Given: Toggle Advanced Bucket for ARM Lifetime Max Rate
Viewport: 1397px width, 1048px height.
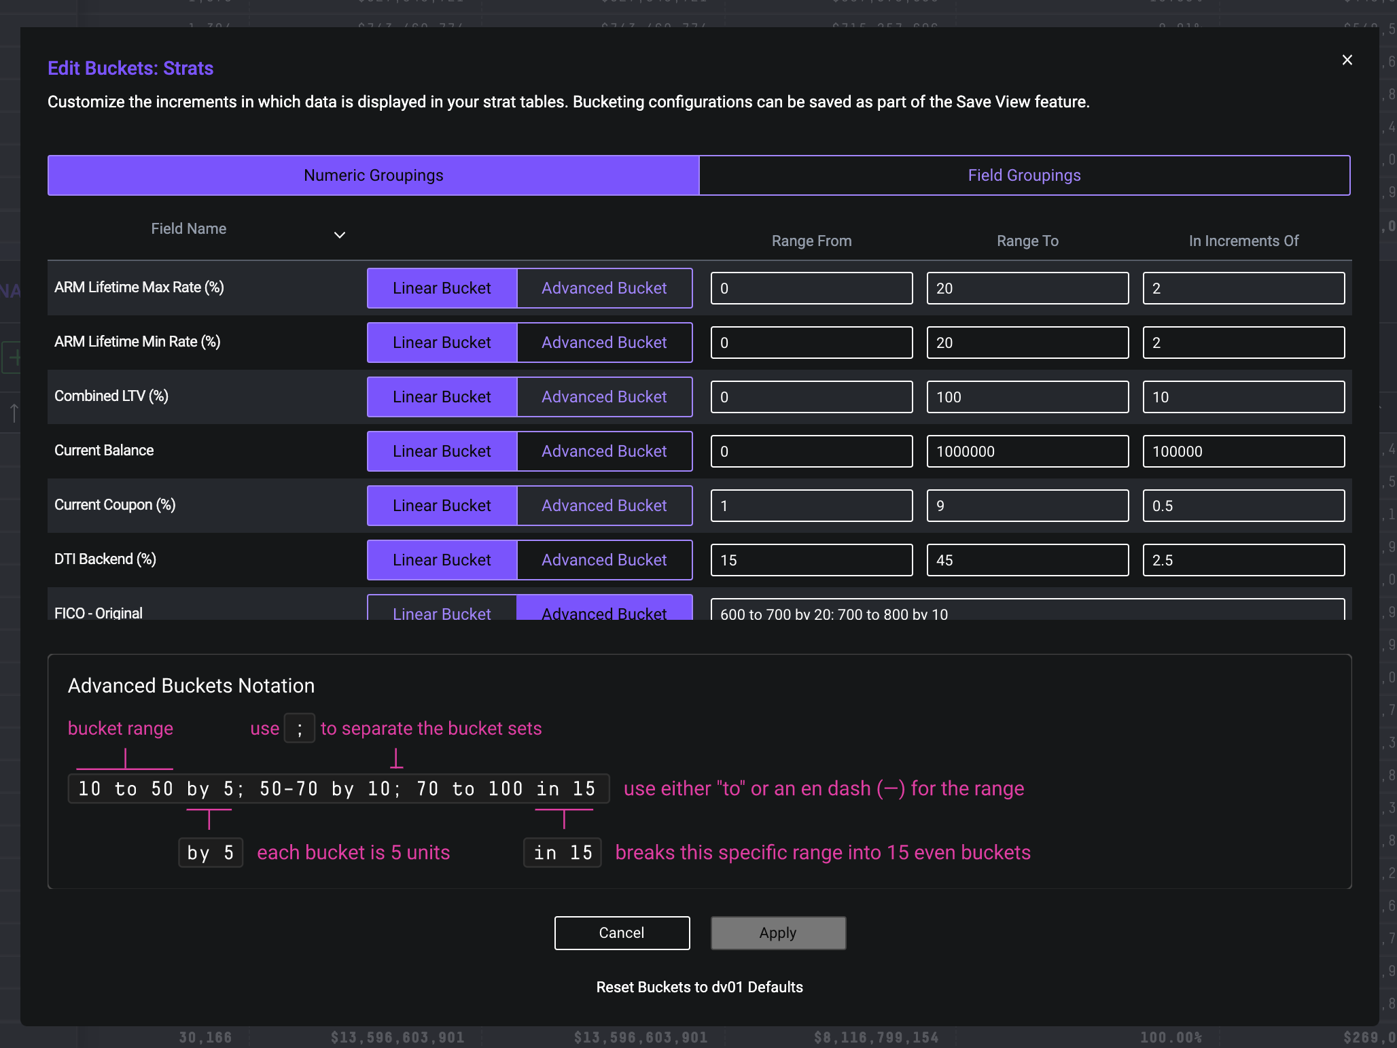Looking at the screenshot, I should click(604, 288).
